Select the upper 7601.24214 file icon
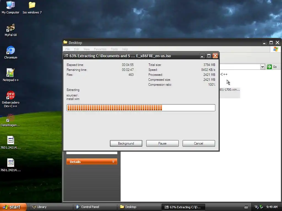This screenshot has height=211, width=282. pyautogui.click(x=10, y=143)
